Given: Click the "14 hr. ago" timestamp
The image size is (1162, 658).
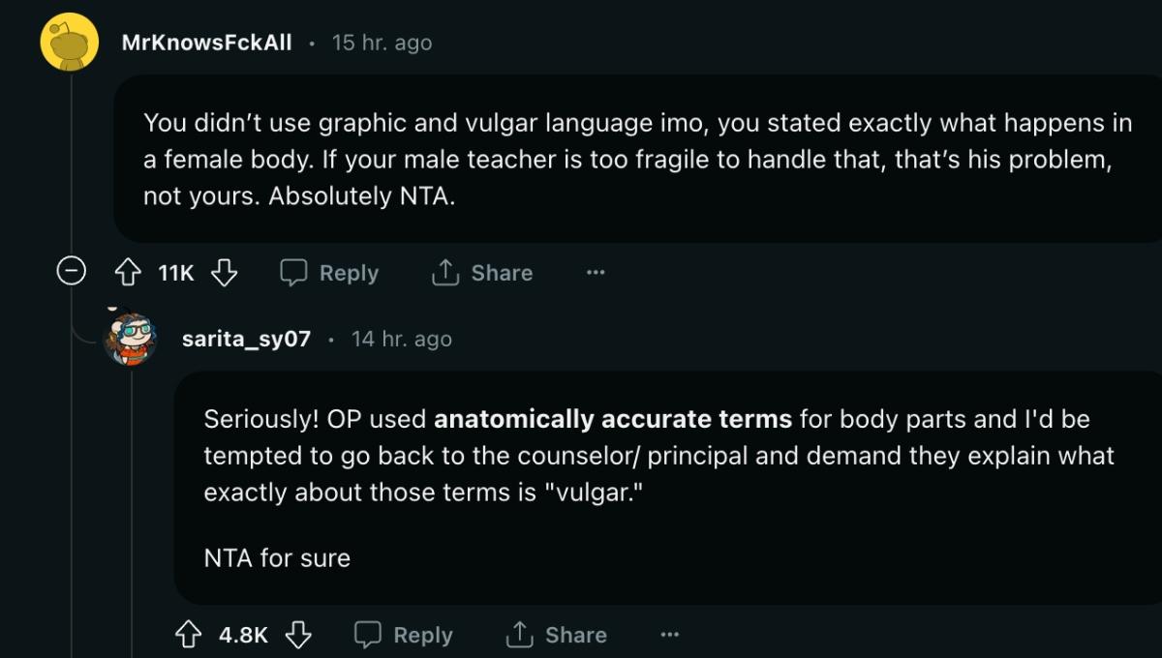Looking at the screenshot, I should (x=402, y=339).
